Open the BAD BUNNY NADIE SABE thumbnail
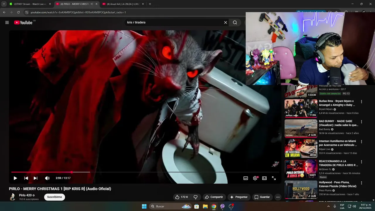Image resolution: width=375 pixels, height=211 pixels. click(301, 128)
